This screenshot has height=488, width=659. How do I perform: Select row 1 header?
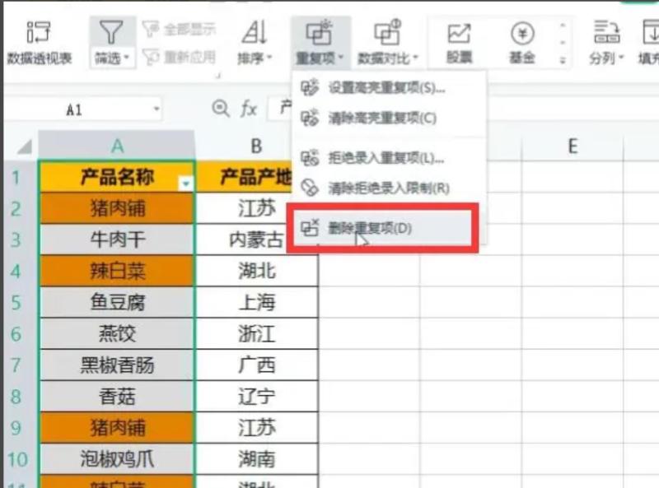pos(16,177)
